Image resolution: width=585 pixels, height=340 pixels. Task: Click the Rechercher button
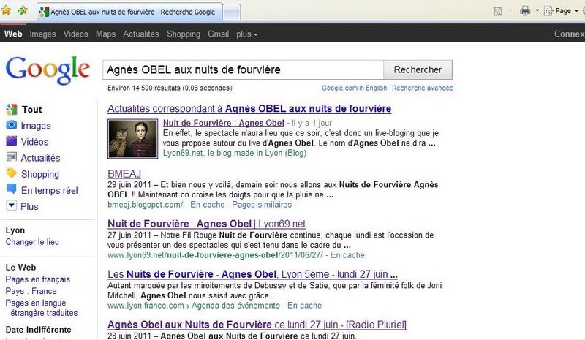418,69
